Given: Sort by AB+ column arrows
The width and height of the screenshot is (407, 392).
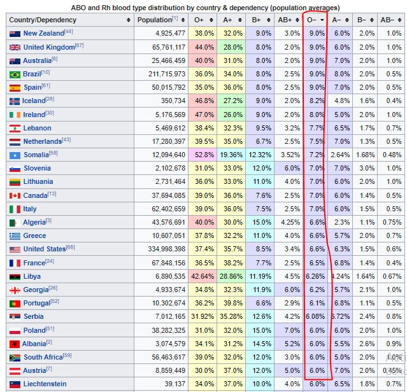Looking at the screenshot, I should (297, 20).
